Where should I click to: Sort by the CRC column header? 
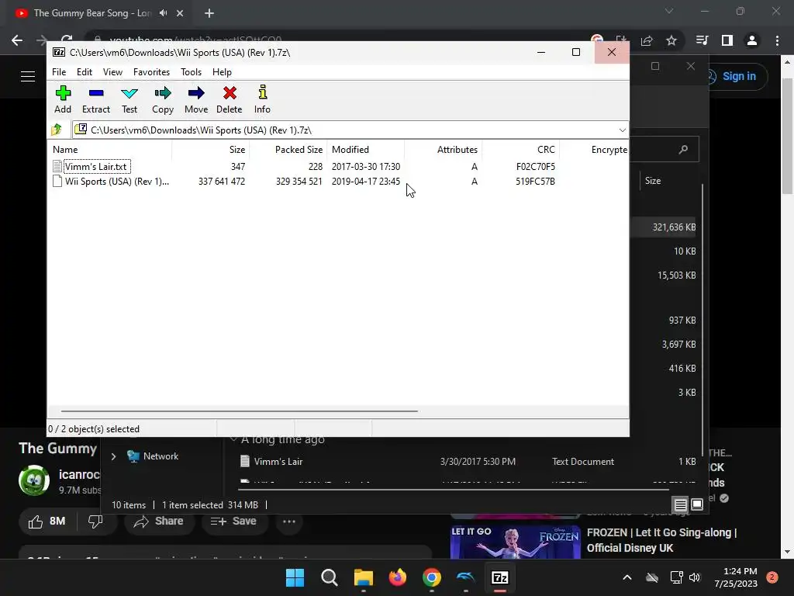(520, 150)
